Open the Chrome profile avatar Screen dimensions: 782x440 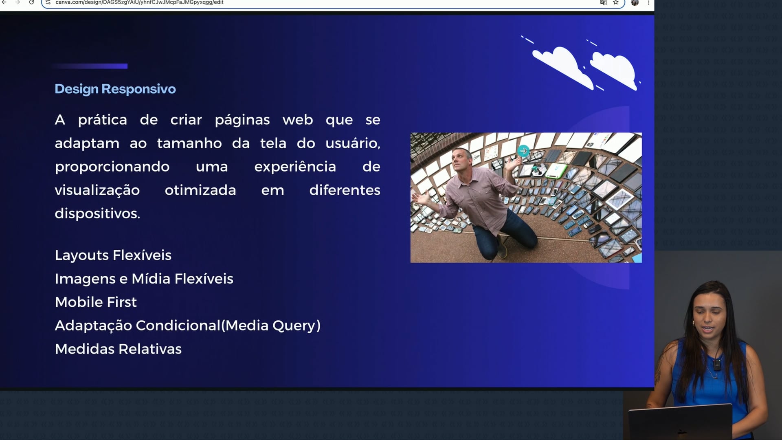pyautogui.click(x=635, y=2)
